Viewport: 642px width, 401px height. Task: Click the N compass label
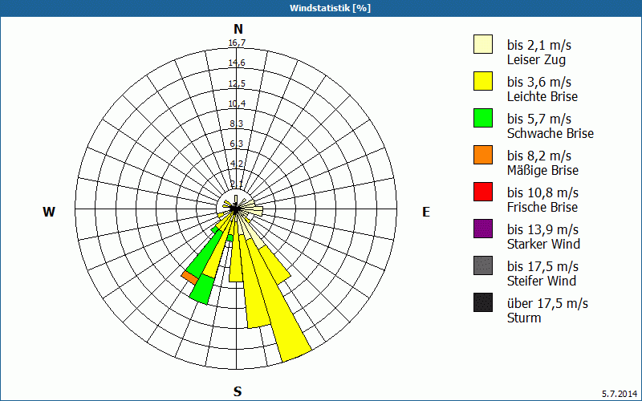click(238, 29)
